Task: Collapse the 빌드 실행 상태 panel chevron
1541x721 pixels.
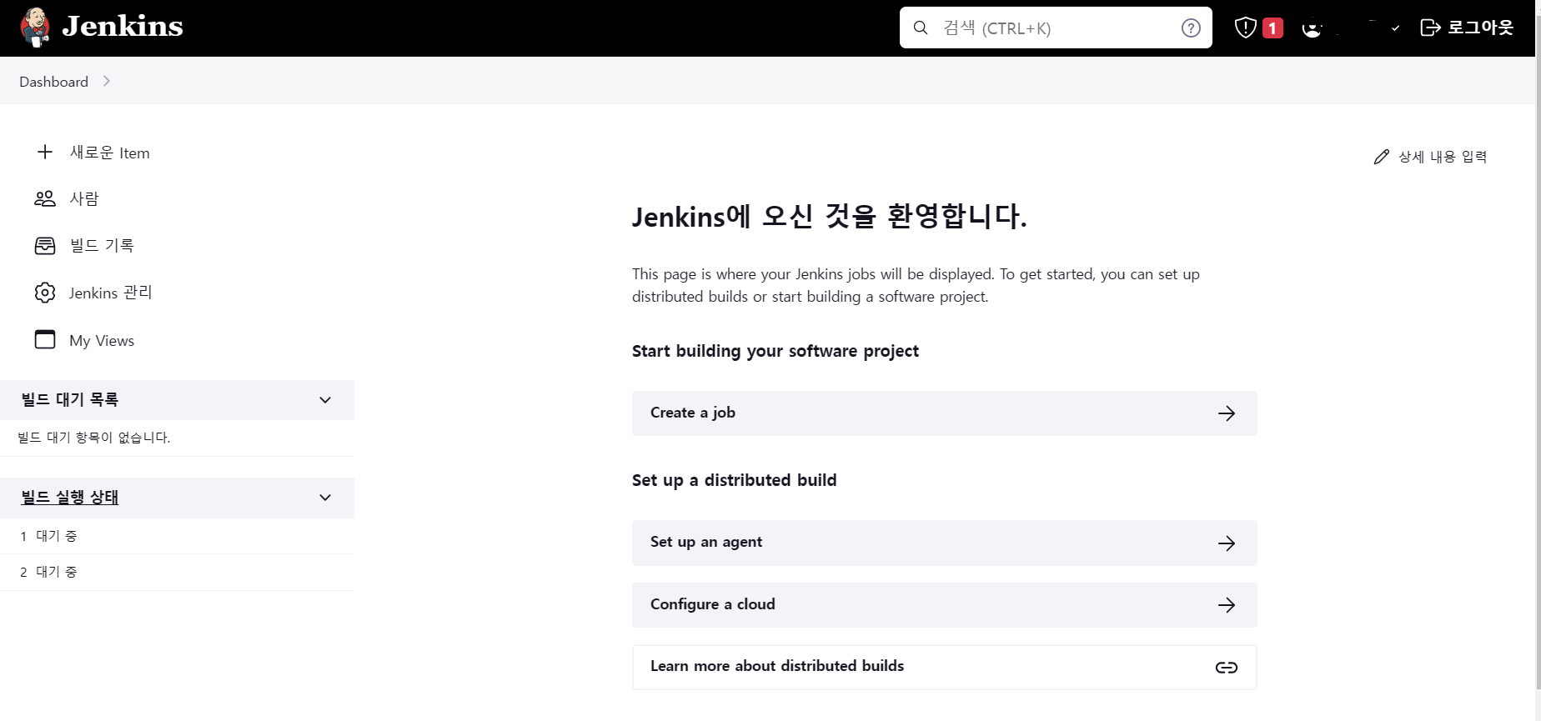Action: [x=325, y=498]
